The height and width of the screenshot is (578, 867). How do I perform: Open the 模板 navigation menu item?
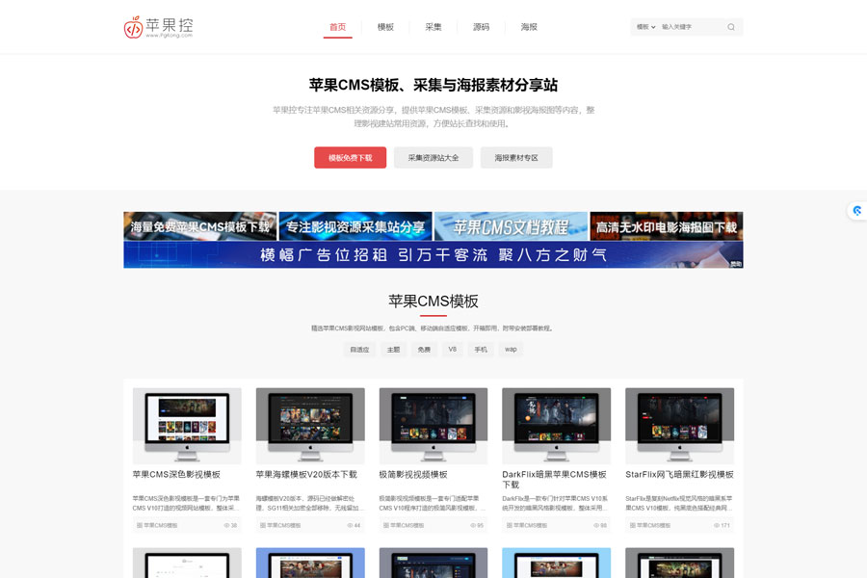tap(385, 27)
